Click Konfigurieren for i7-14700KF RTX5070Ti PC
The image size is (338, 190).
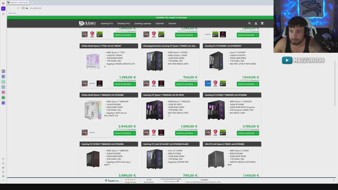248,84
